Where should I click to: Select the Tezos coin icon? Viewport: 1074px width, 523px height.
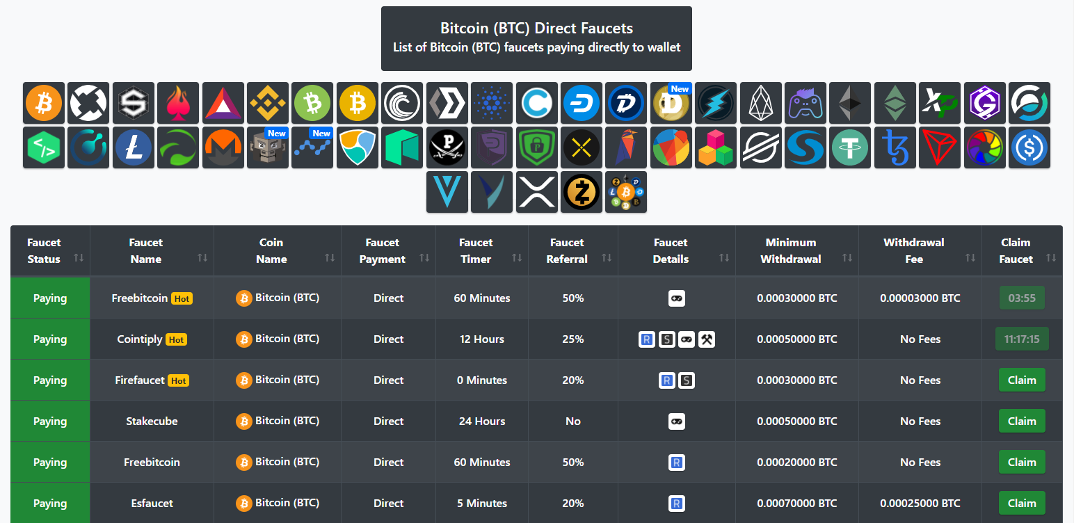tap(895, 147)
